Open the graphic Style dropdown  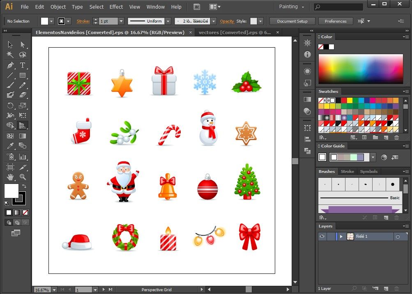(x=260, y=21)
